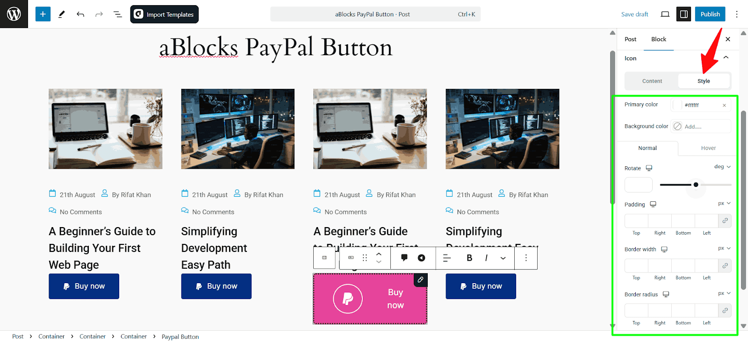Click the Import Templates button
Viewport: 748px width, 342px height.
165,14
